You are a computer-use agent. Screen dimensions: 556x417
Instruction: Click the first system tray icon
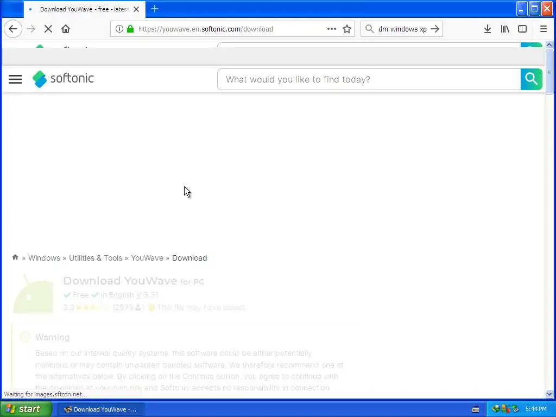(x=495, y=409)
